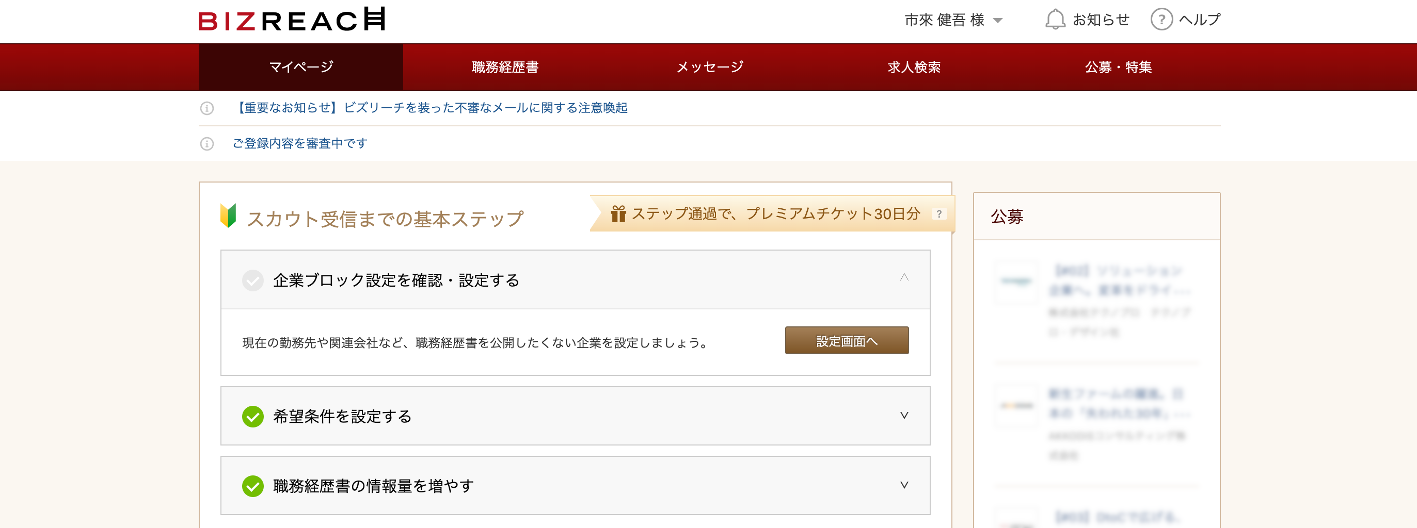Screen dimensions: 1417x528
Task: Open the 公募・特集 tab
Action: point(1118,67)
